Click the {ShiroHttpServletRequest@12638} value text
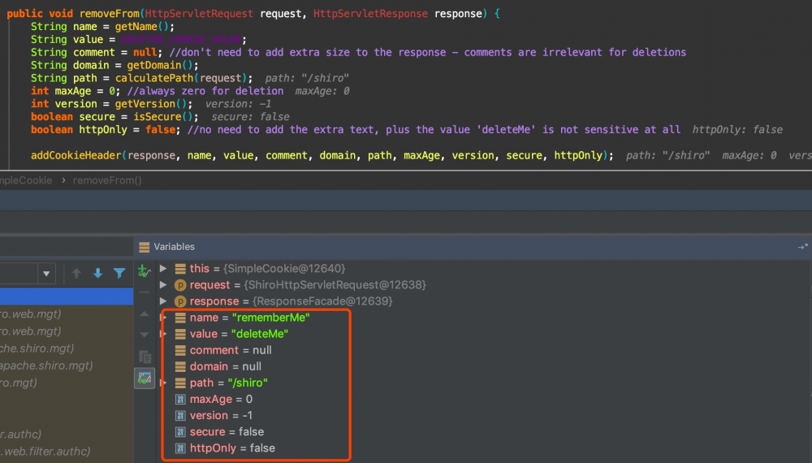812x463 pixels. pyautogui.click(x=335, y=285)
